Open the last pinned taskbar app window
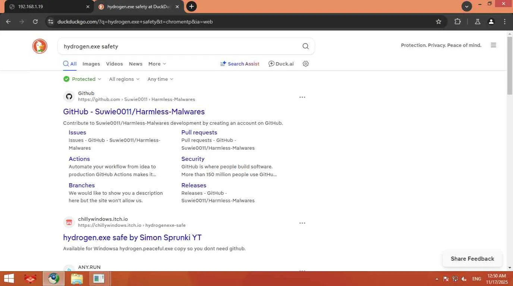Image resolution: width=513 pixels, height=286 pixels. (x=99, y=279)
